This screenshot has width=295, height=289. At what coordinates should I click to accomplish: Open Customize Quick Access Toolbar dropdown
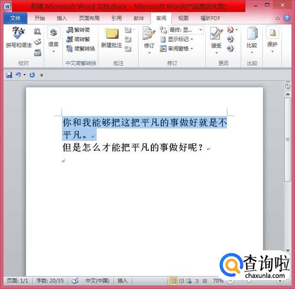(42, 75)
